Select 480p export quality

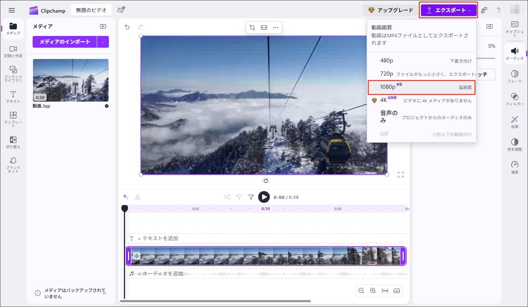(422, 61)
